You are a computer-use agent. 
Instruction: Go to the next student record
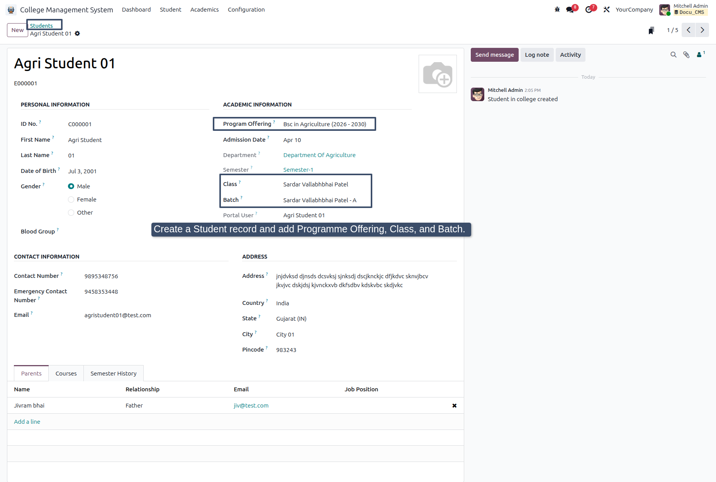[702, 30]
